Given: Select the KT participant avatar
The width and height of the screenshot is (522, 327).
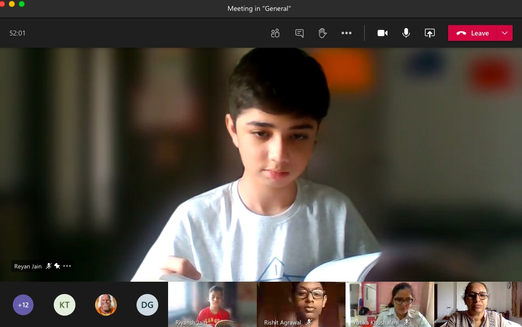Looking at the screenshot, I should [x=65, y=305].
